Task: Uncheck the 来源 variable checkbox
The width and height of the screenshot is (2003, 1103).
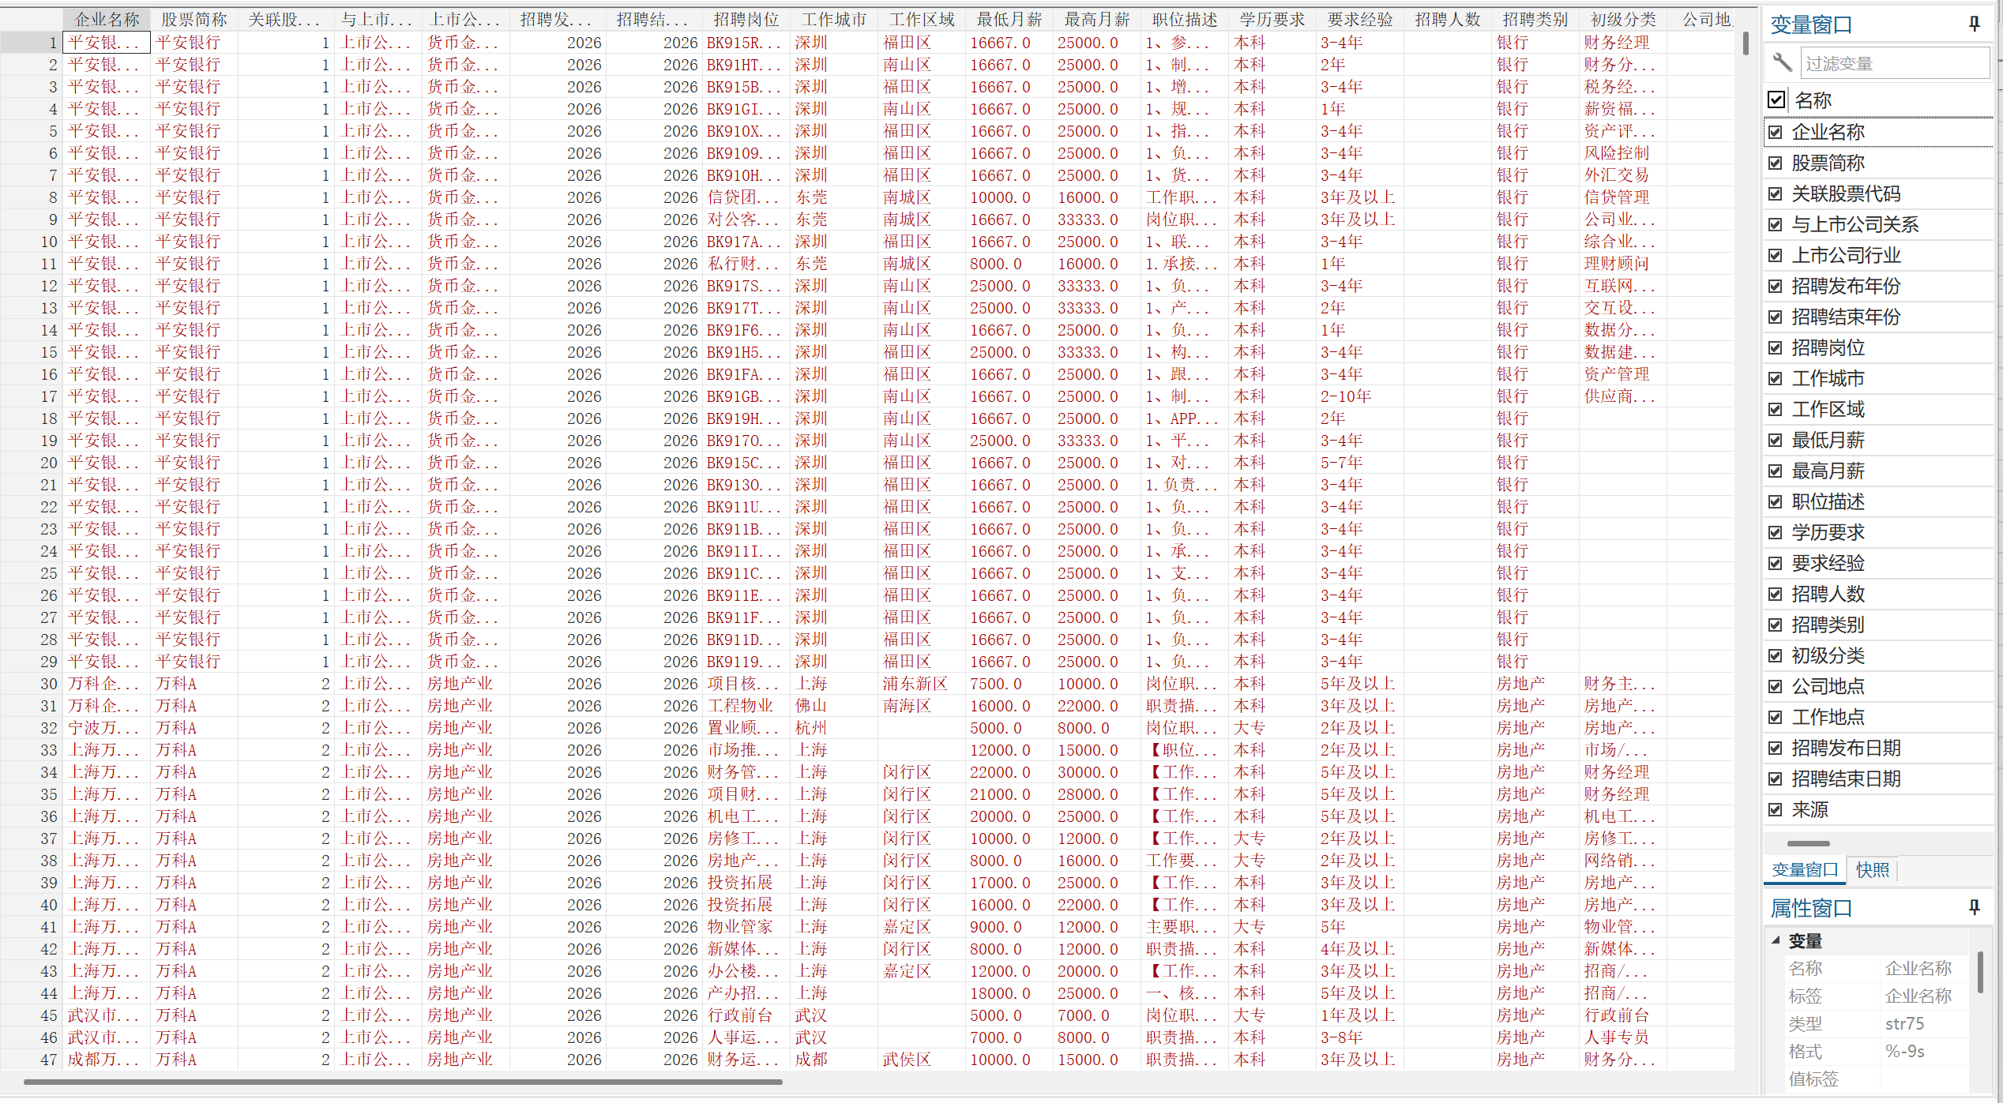Action: pyautogui.click(x=1776, y=810)
